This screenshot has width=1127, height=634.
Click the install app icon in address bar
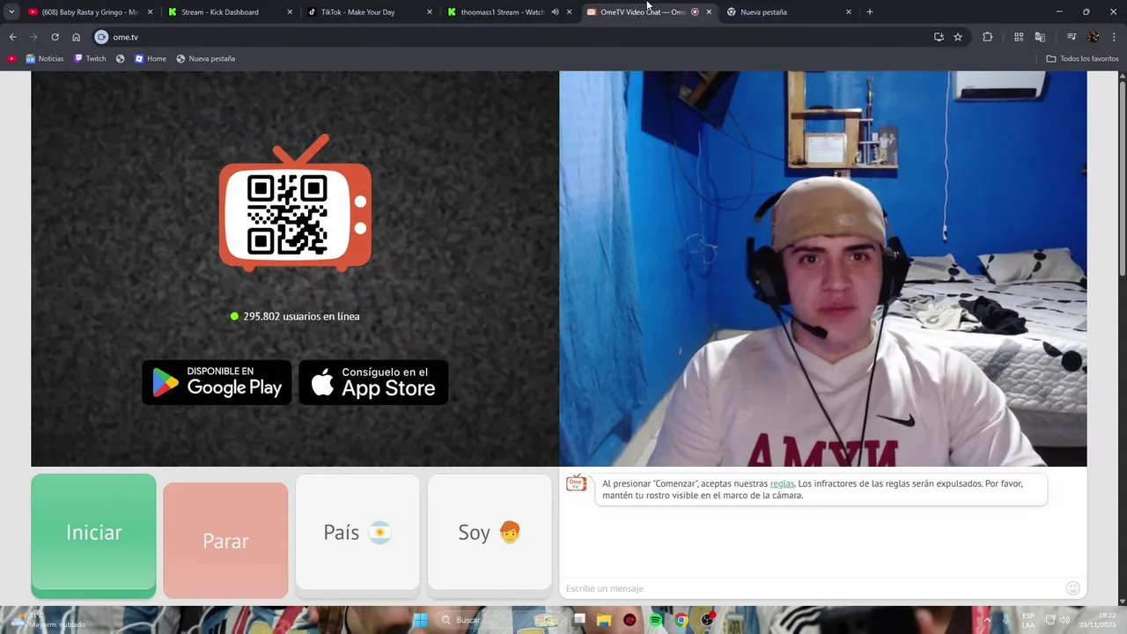(939, 37)
